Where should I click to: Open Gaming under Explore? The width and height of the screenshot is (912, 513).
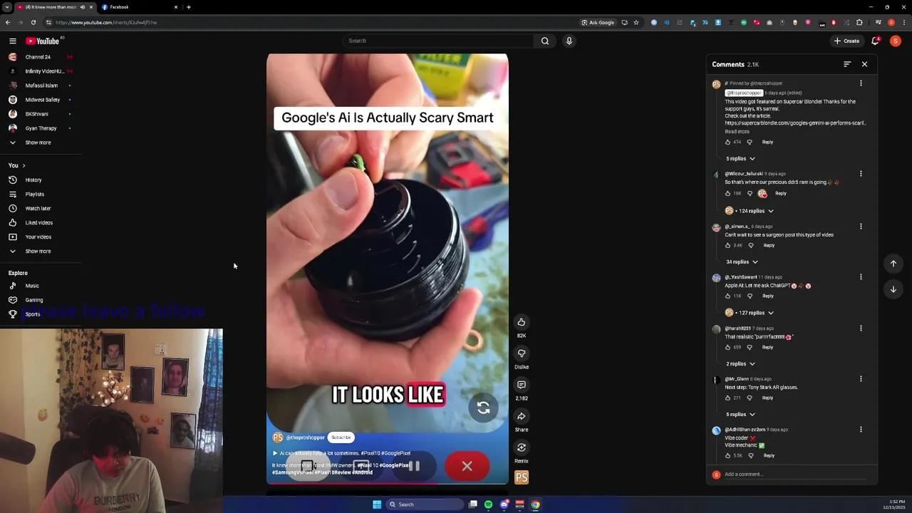(x=33, y=300)
